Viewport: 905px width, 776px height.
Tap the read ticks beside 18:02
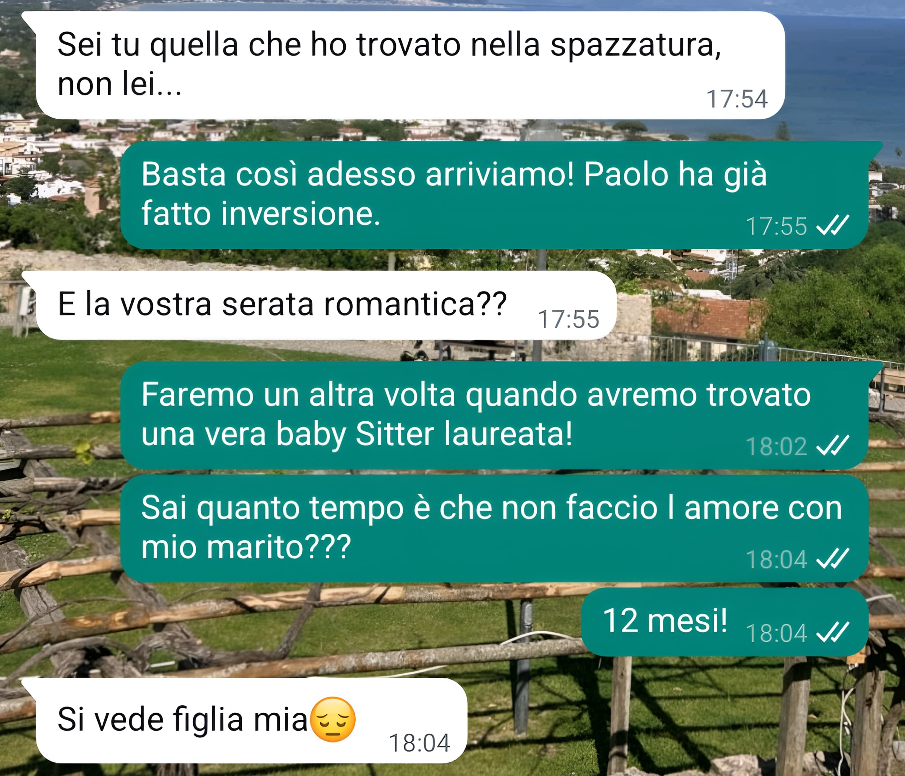(833, 446)
